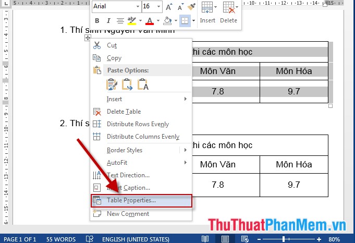The height and width of the screenshot is (243, 355).
Task: Apply red font color
Action: coord(150,21)
